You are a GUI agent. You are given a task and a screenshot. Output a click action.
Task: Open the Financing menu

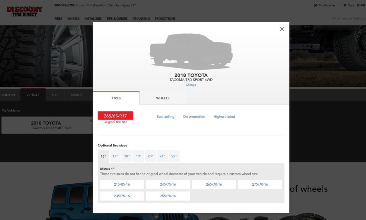(141, 19)
